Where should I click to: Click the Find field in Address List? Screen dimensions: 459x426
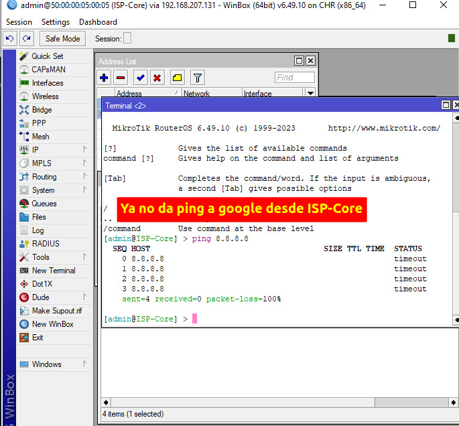pyautogui.click(x=294, y=78)
